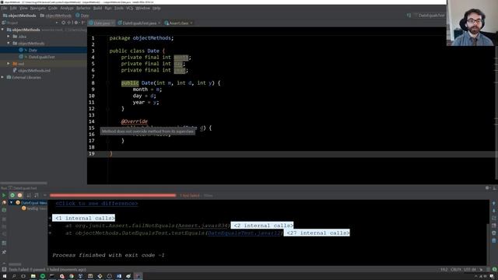Open the VCS menu
The width and height of the screenshot is (498, 280).
(x=130, y=8)
